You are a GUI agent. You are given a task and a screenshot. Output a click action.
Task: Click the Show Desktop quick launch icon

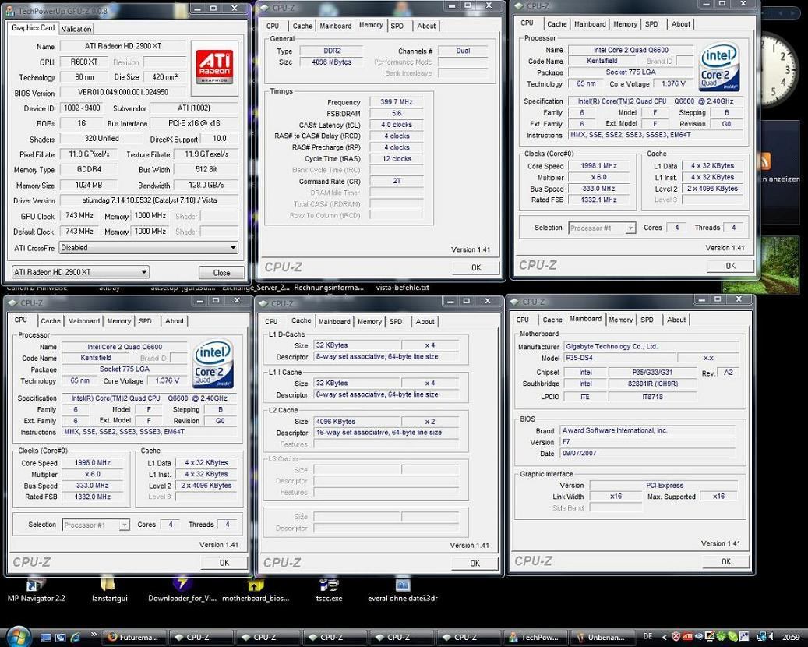(47, 638)
